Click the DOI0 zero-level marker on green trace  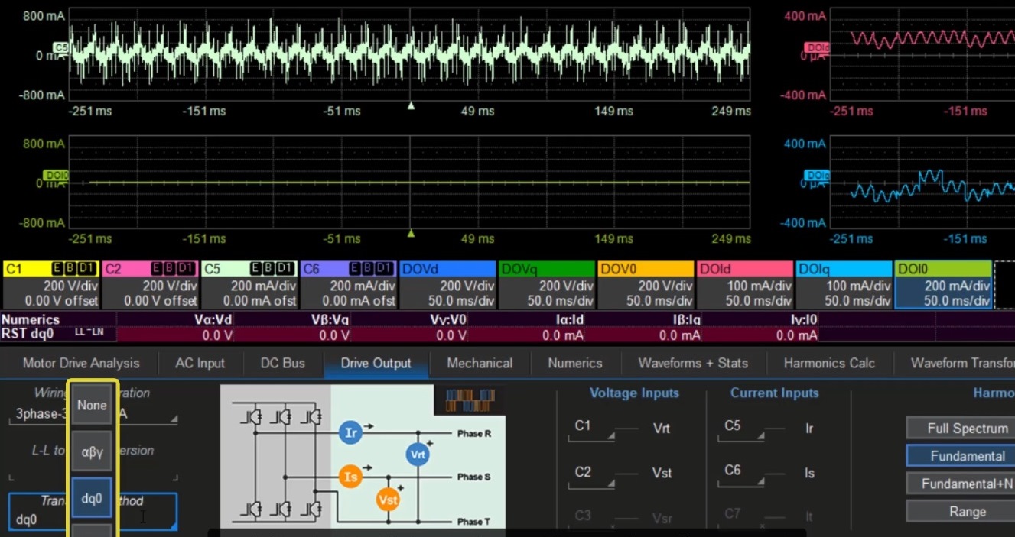tap(55, 176)
